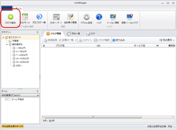Sort by the サービス名 column header
Image resolution: width=177 pixels, height=130 pixels.
144,46
